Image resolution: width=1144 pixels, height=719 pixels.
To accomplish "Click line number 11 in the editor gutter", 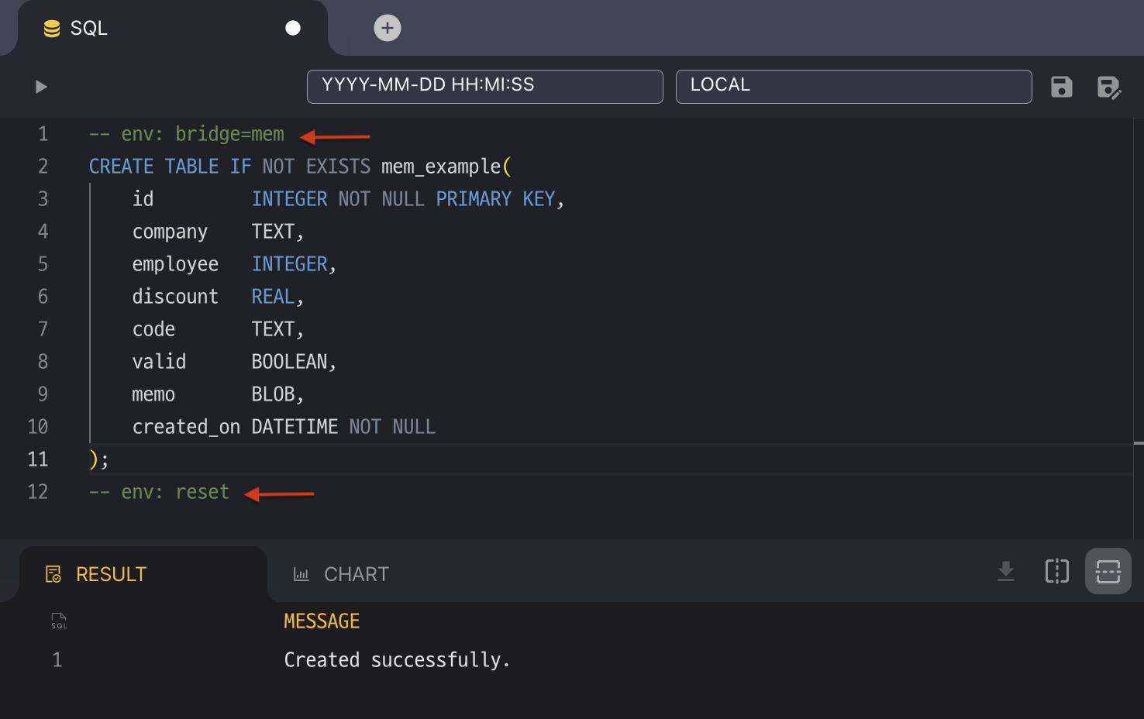I will (x=38, y=459).
